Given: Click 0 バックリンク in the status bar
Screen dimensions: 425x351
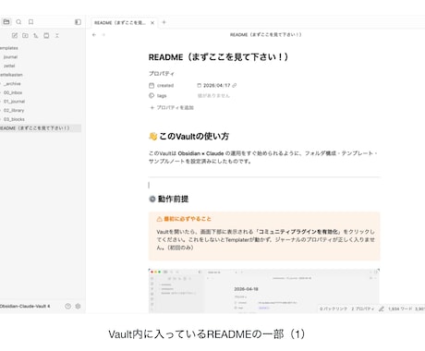Looking at the screenshot, I should [x=334, y=309].
